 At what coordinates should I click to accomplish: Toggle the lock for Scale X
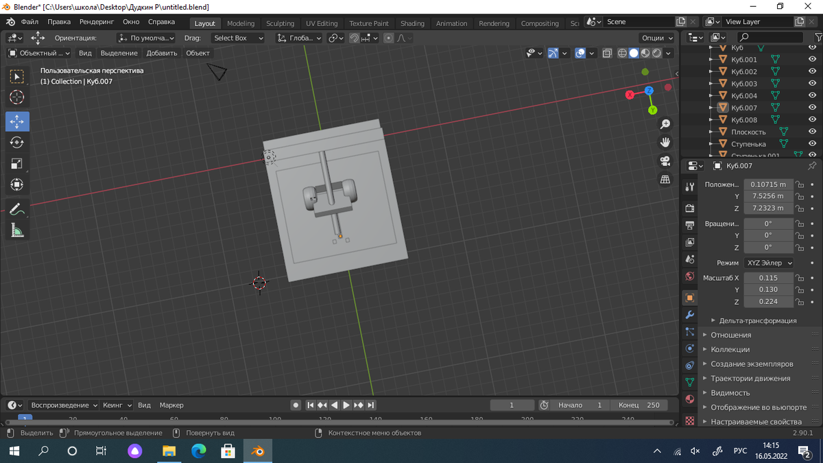tap(799, 278)
